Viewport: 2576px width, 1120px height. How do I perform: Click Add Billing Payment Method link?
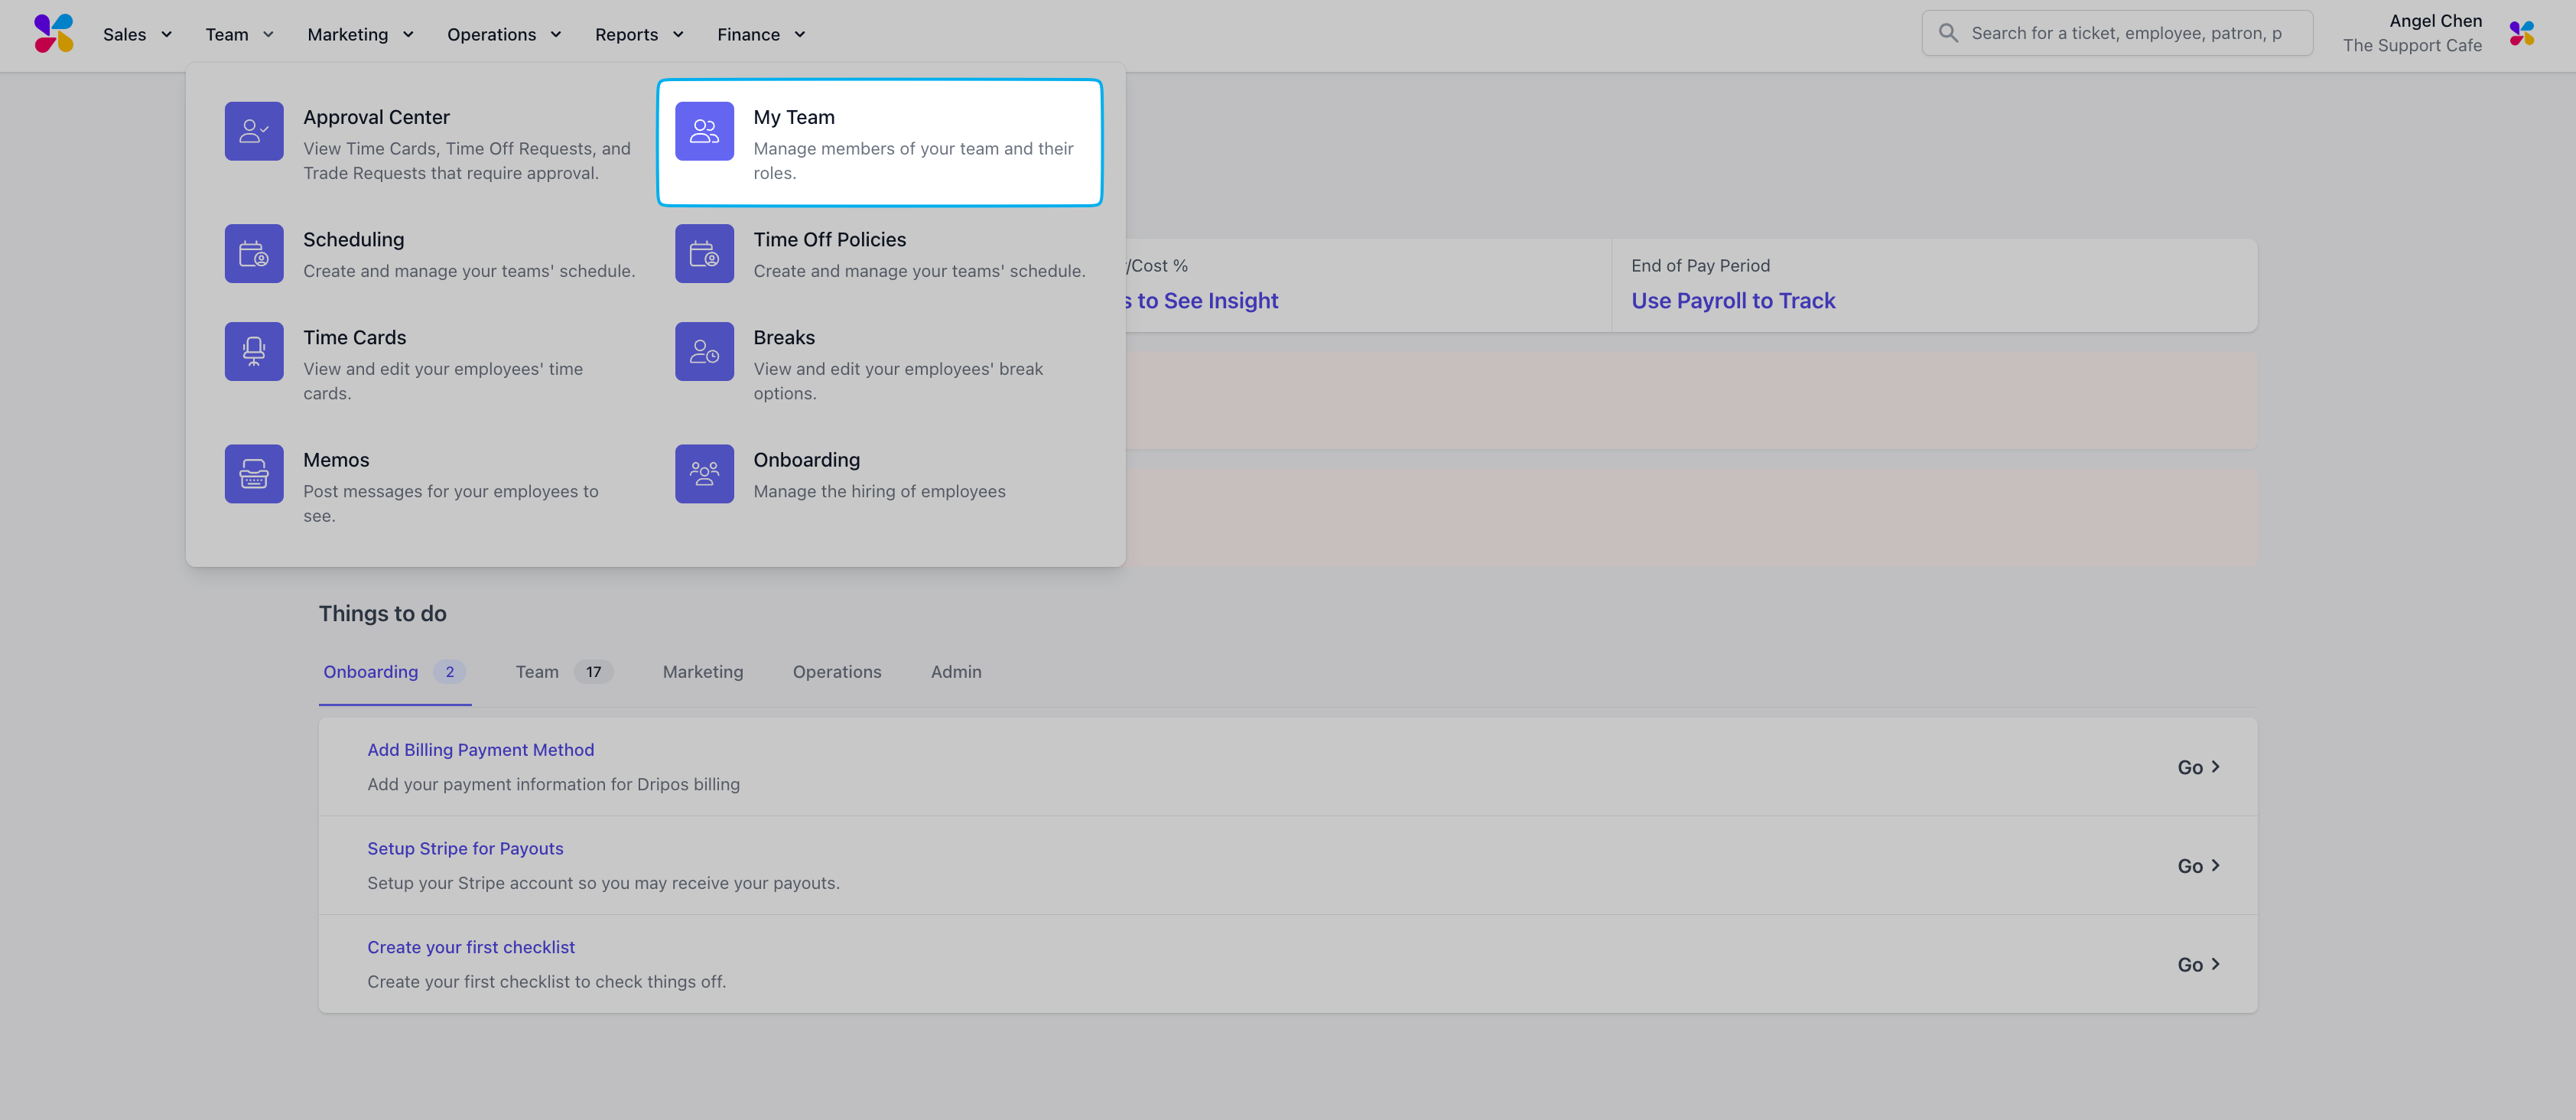point(480,750)
